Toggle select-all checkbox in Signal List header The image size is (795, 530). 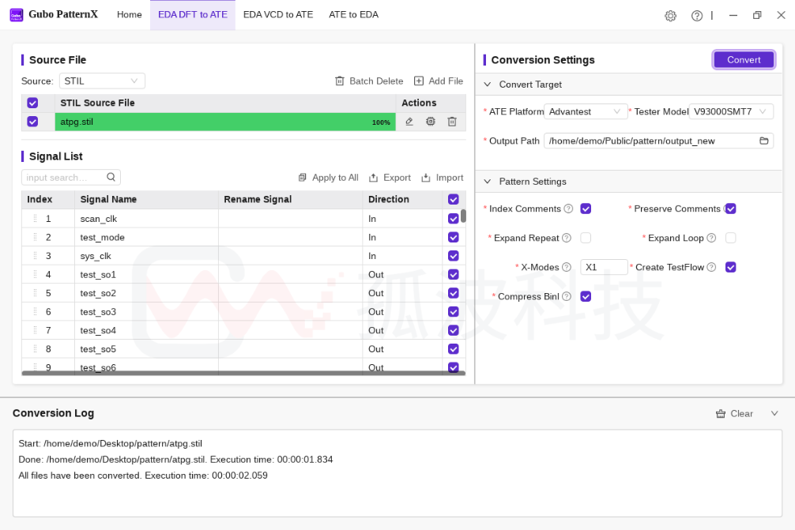click(x=454, y=199)
